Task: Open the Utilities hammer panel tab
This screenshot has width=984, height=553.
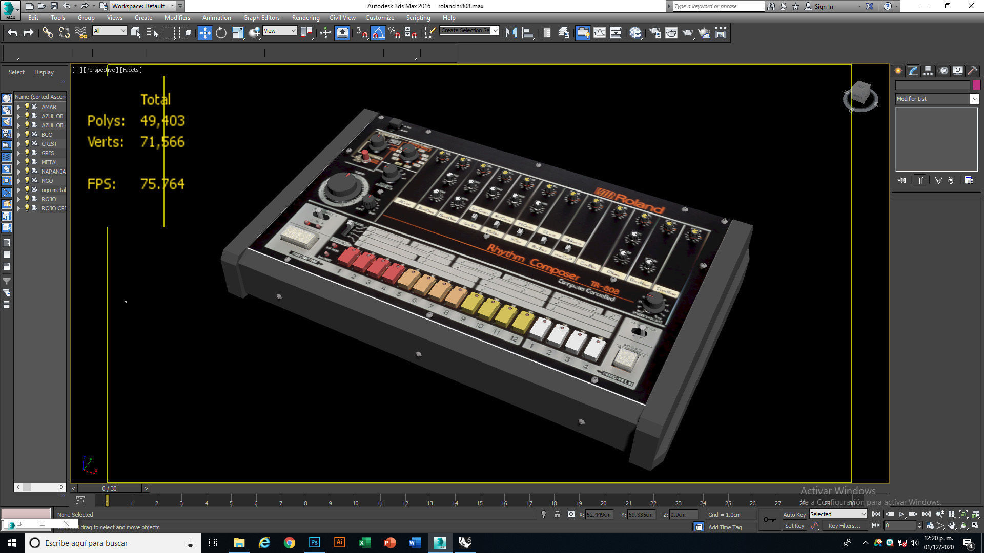Action: (972, 71)
